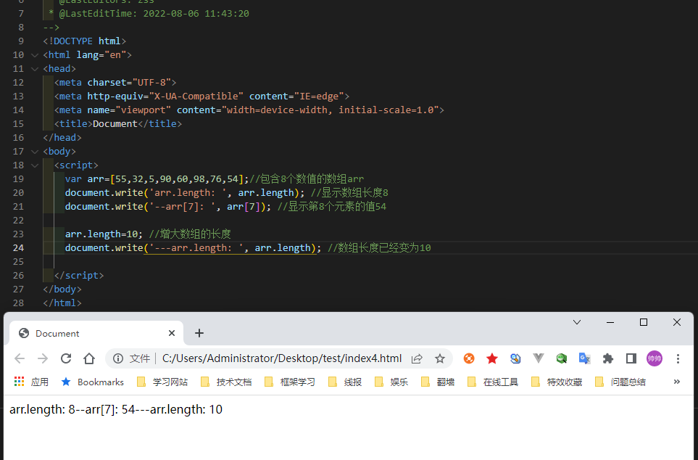
Task: Place cursor on arr.length=10 statement
Action: 104,234
